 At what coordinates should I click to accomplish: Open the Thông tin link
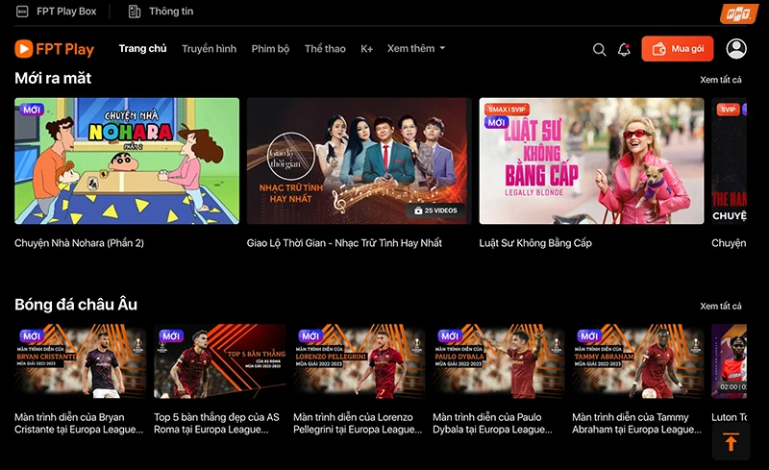171,12
